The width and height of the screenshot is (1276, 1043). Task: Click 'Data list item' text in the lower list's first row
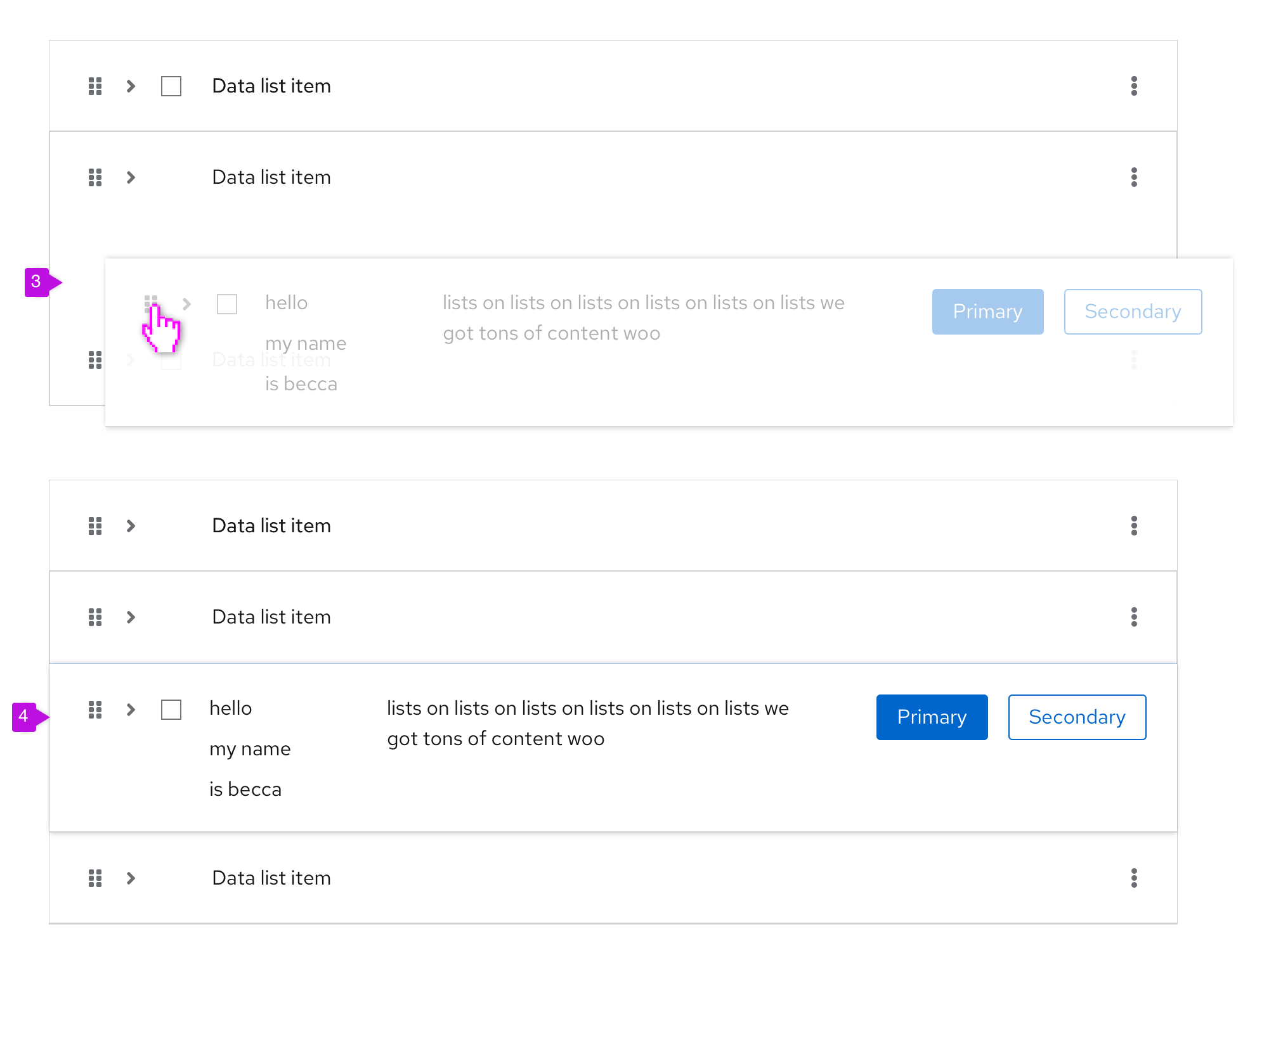coord(271,526)
